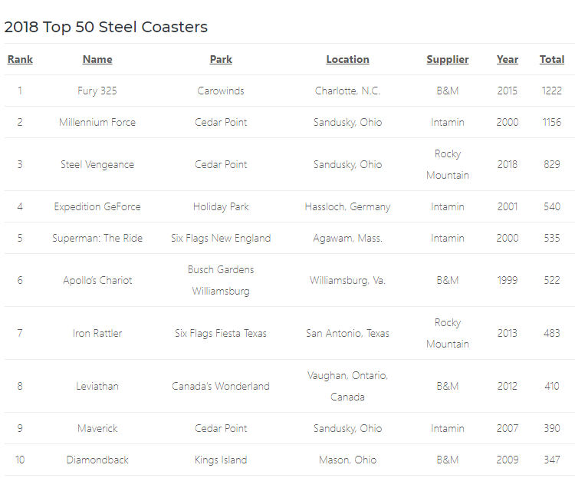Select the Iron Rattler row name
Viewport: 575px width, 478px height.
pyautogui.click(x=97, y=333)
